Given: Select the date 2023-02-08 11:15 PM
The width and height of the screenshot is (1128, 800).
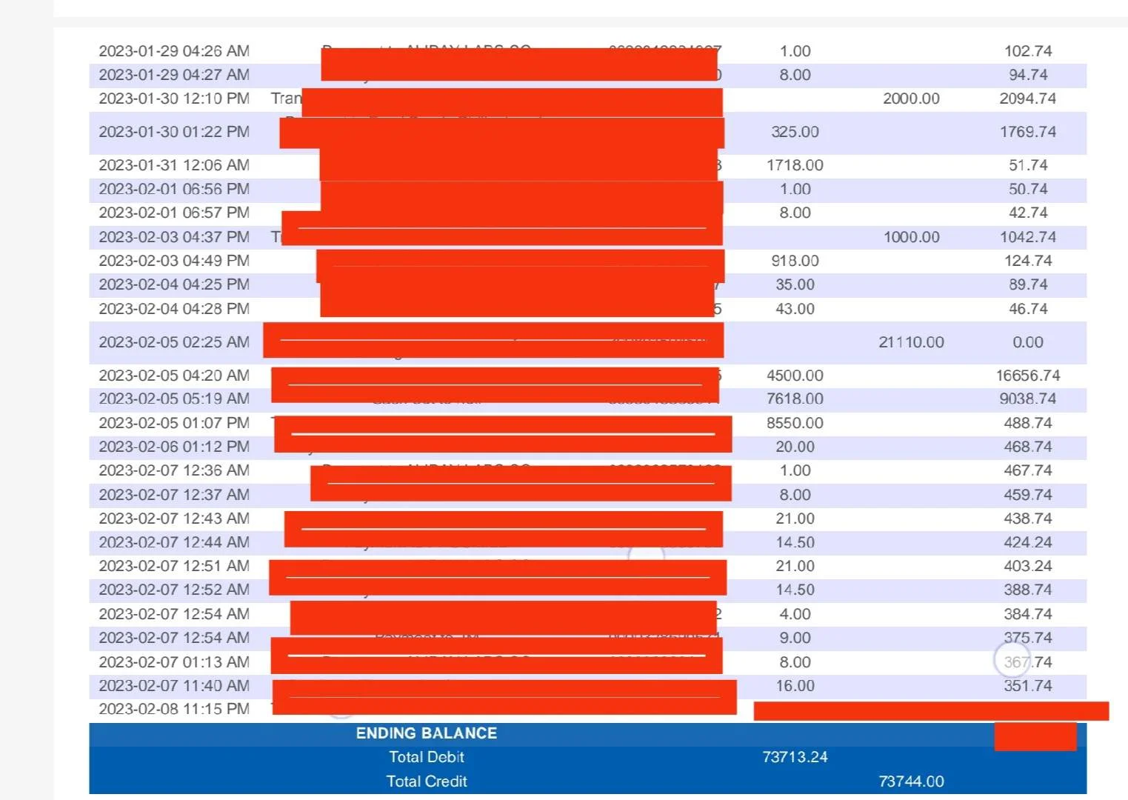Looking at the screenshot, I should 174,709.
